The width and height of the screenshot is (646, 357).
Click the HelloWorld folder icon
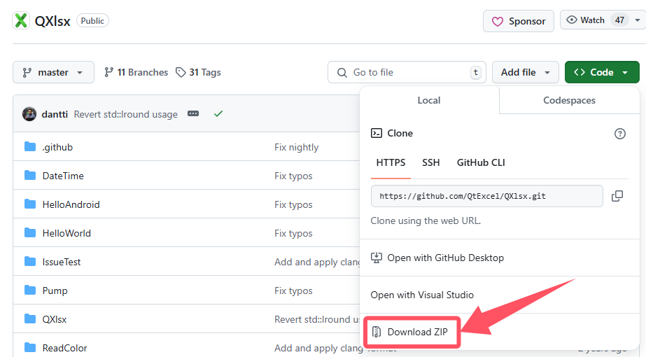[x=30, y=233]
